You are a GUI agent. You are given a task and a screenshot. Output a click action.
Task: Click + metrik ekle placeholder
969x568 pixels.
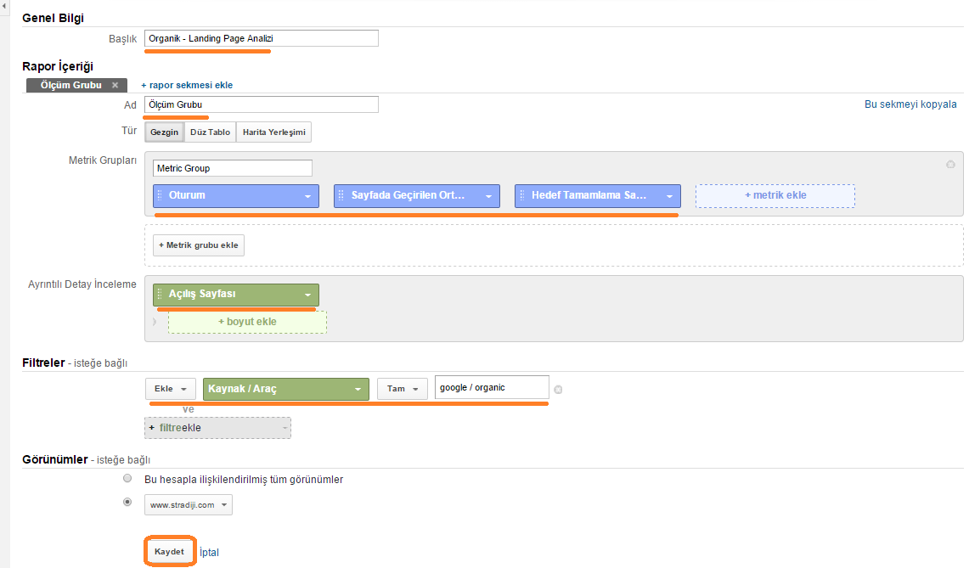click(775, 196)
